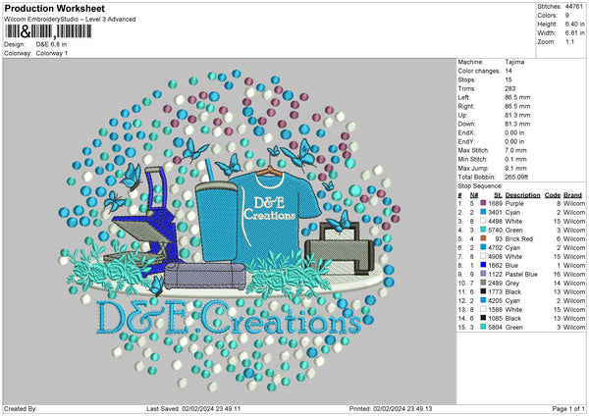Image resolution: width=589 pixels, height=416 pixels.
Task: Click stitch count 5740 in stop sequence
Action: (495, 230)
